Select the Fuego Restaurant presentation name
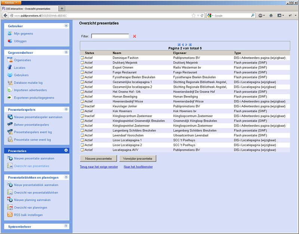The image size is (299, 234). pos(124,72)
